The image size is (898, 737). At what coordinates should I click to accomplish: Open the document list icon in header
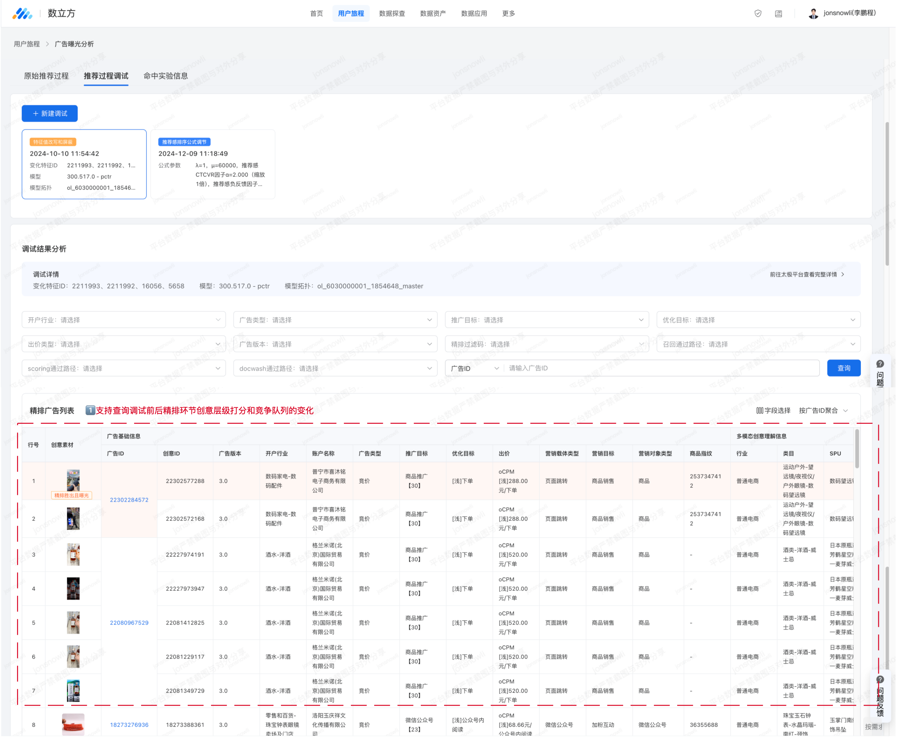778,13
